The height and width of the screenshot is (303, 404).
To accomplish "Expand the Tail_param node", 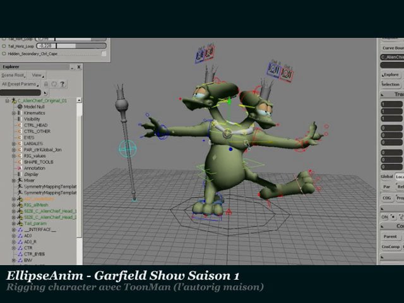I will [14, 223].
